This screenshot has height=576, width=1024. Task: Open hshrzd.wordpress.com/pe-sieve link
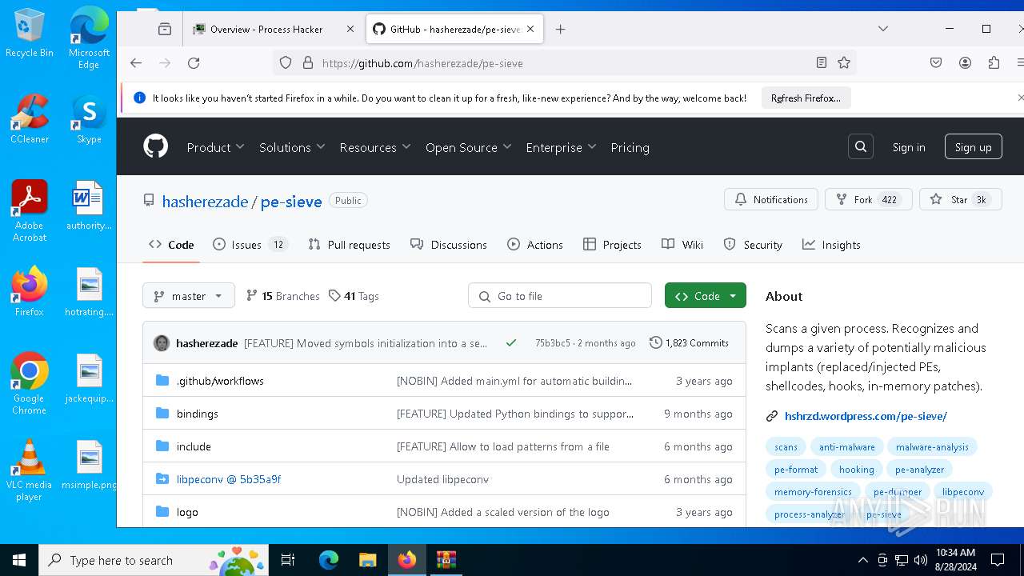[866, 416]
